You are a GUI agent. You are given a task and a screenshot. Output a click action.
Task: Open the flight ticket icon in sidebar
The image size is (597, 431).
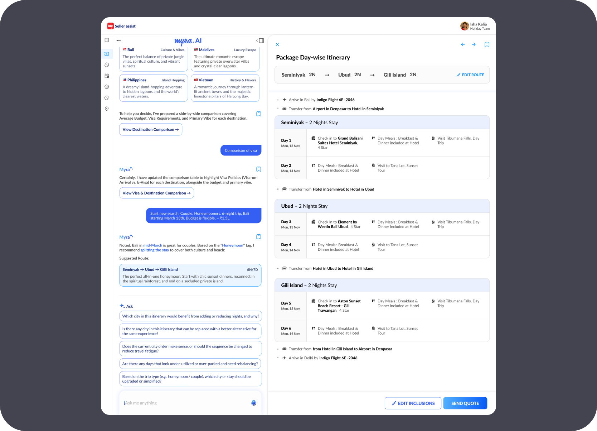107,54
